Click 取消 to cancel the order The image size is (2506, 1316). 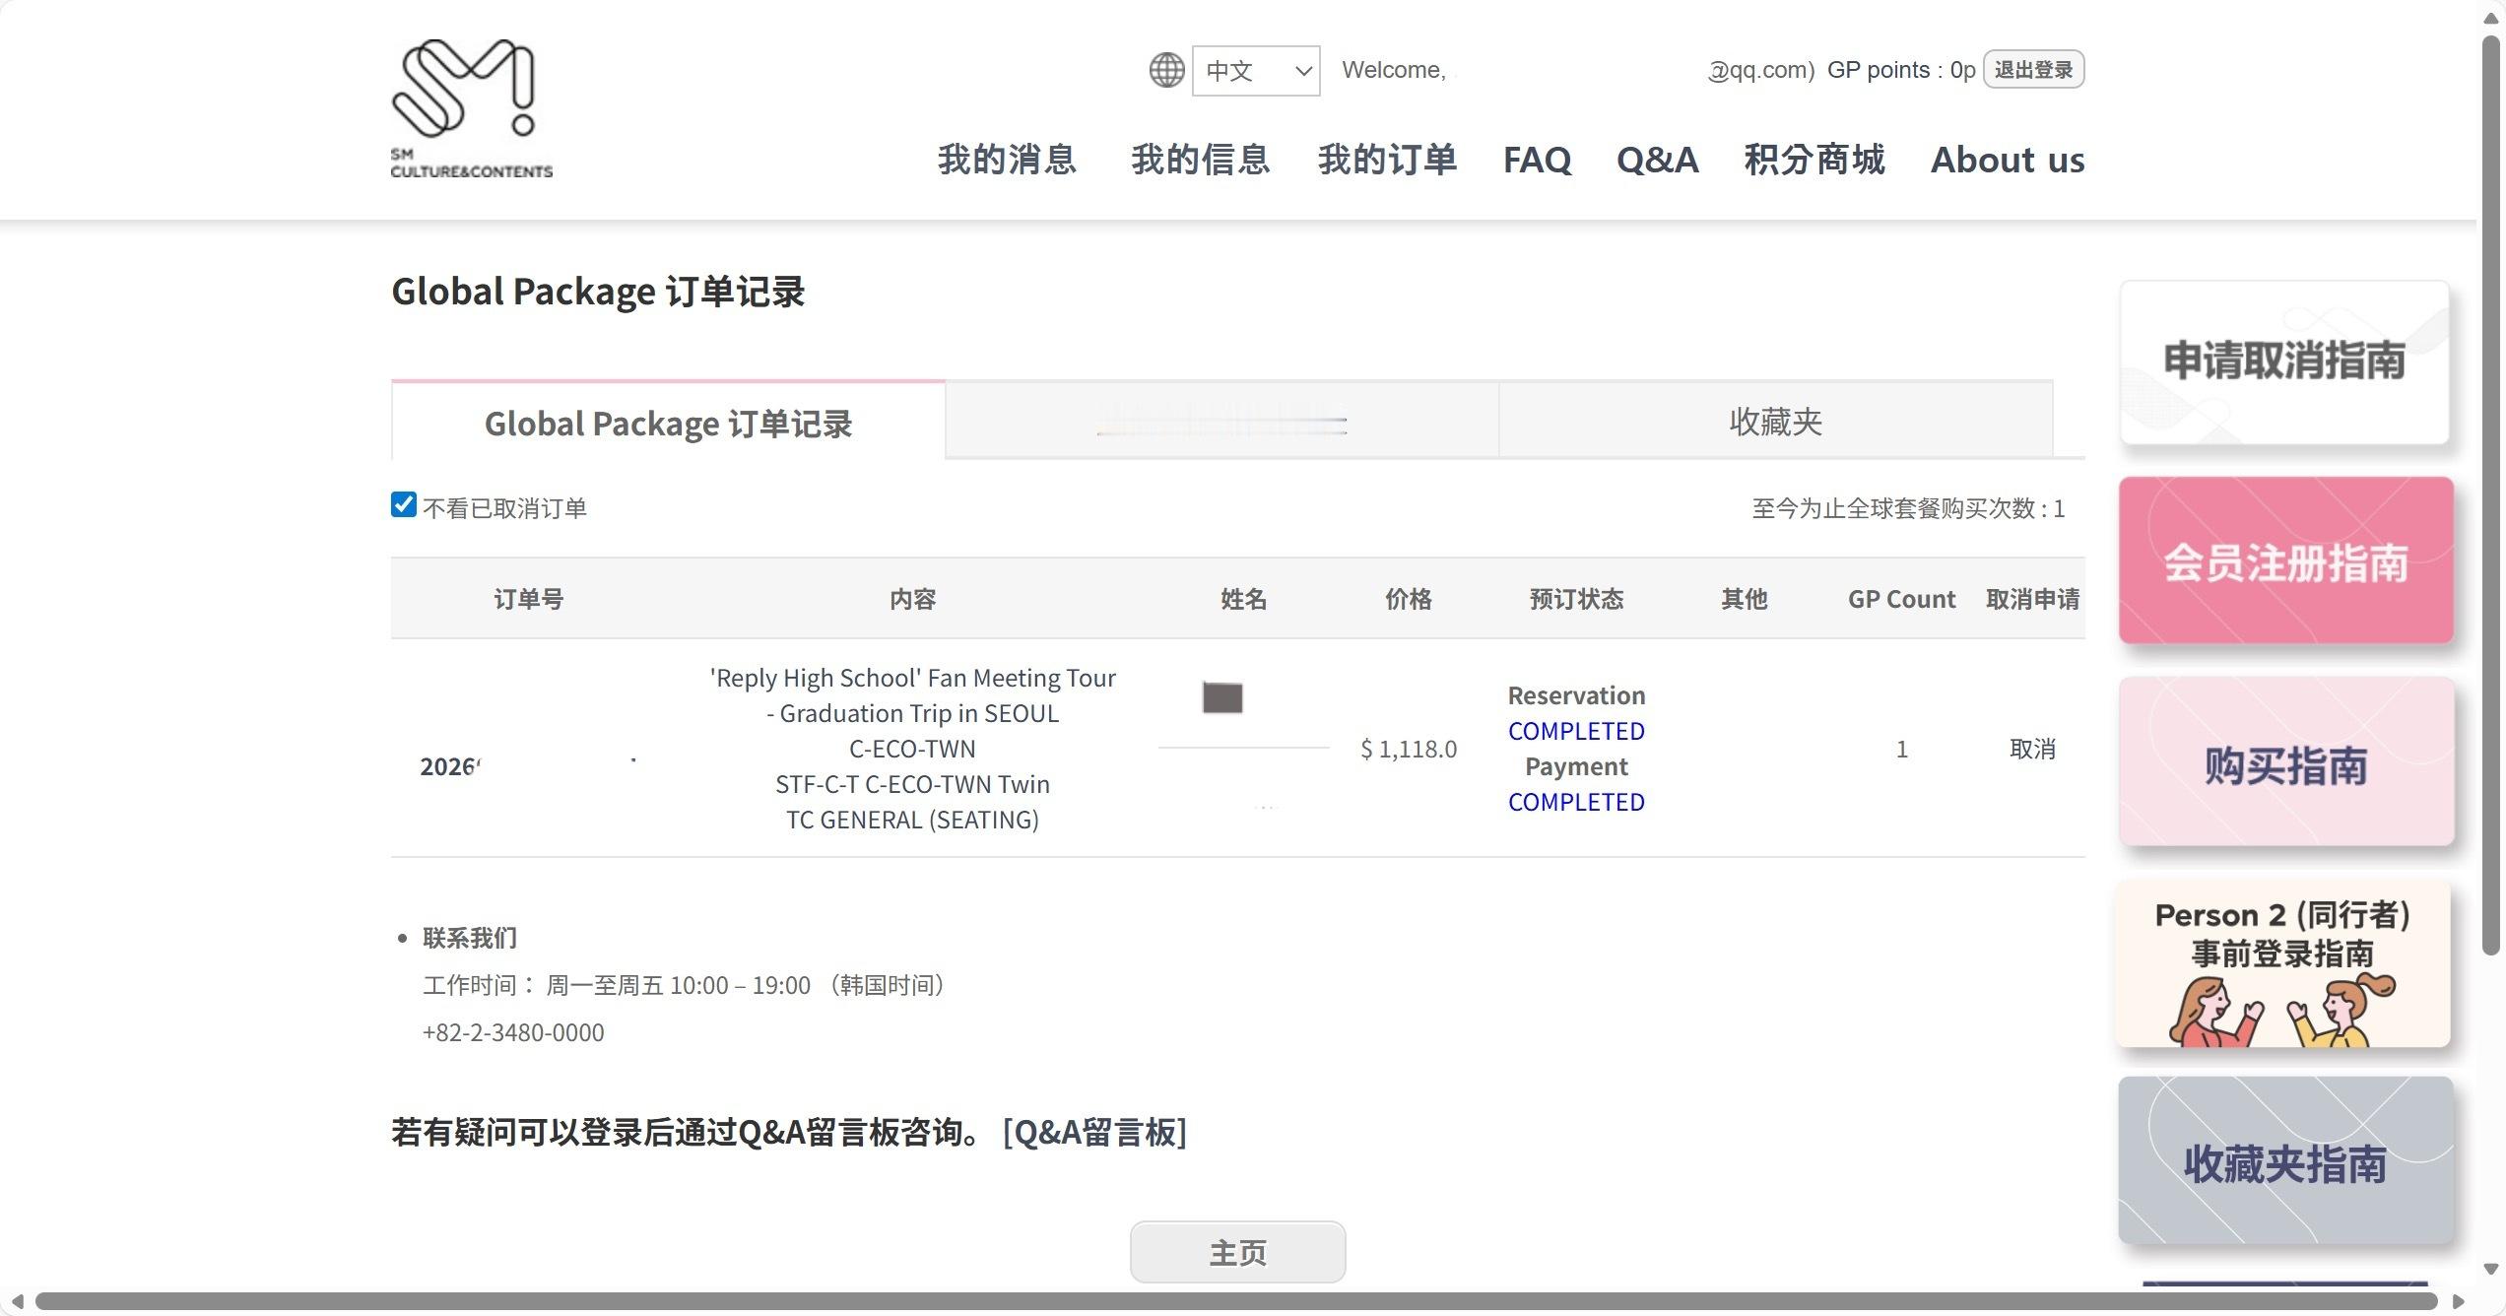pos(2032,749)
